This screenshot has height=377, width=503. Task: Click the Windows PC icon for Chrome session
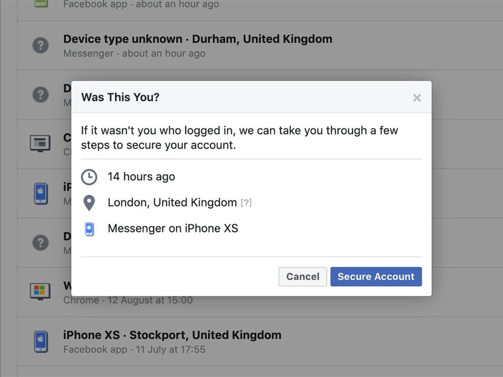point(40,291)
